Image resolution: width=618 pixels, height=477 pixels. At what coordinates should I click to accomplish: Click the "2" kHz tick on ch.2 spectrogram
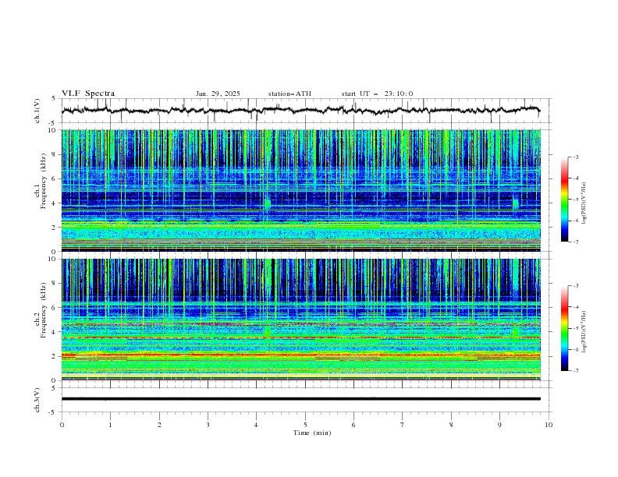[55, 356]
